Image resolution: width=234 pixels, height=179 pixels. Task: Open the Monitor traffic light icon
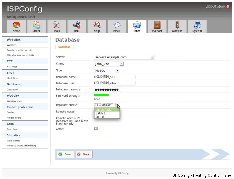coord(177,25)
